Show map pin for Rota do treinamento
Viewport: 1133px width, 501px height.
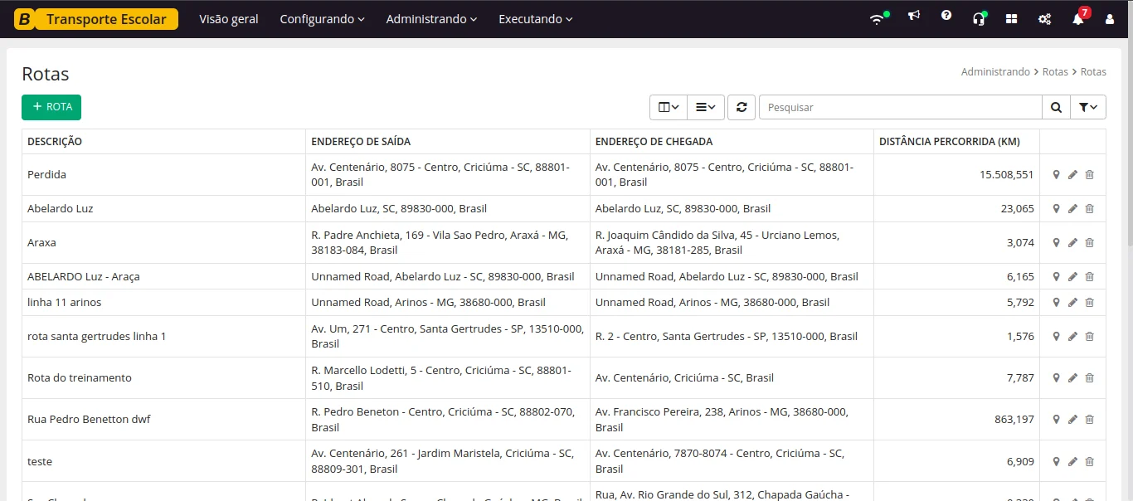pos(1056,378)
